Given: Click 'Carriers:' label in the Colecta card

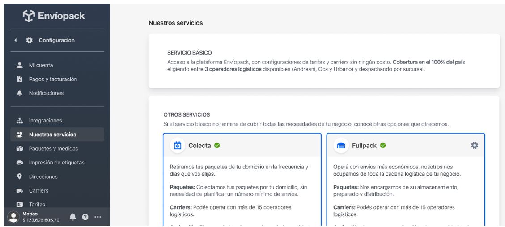Looking at the screenshot, I should click(181, 207).
